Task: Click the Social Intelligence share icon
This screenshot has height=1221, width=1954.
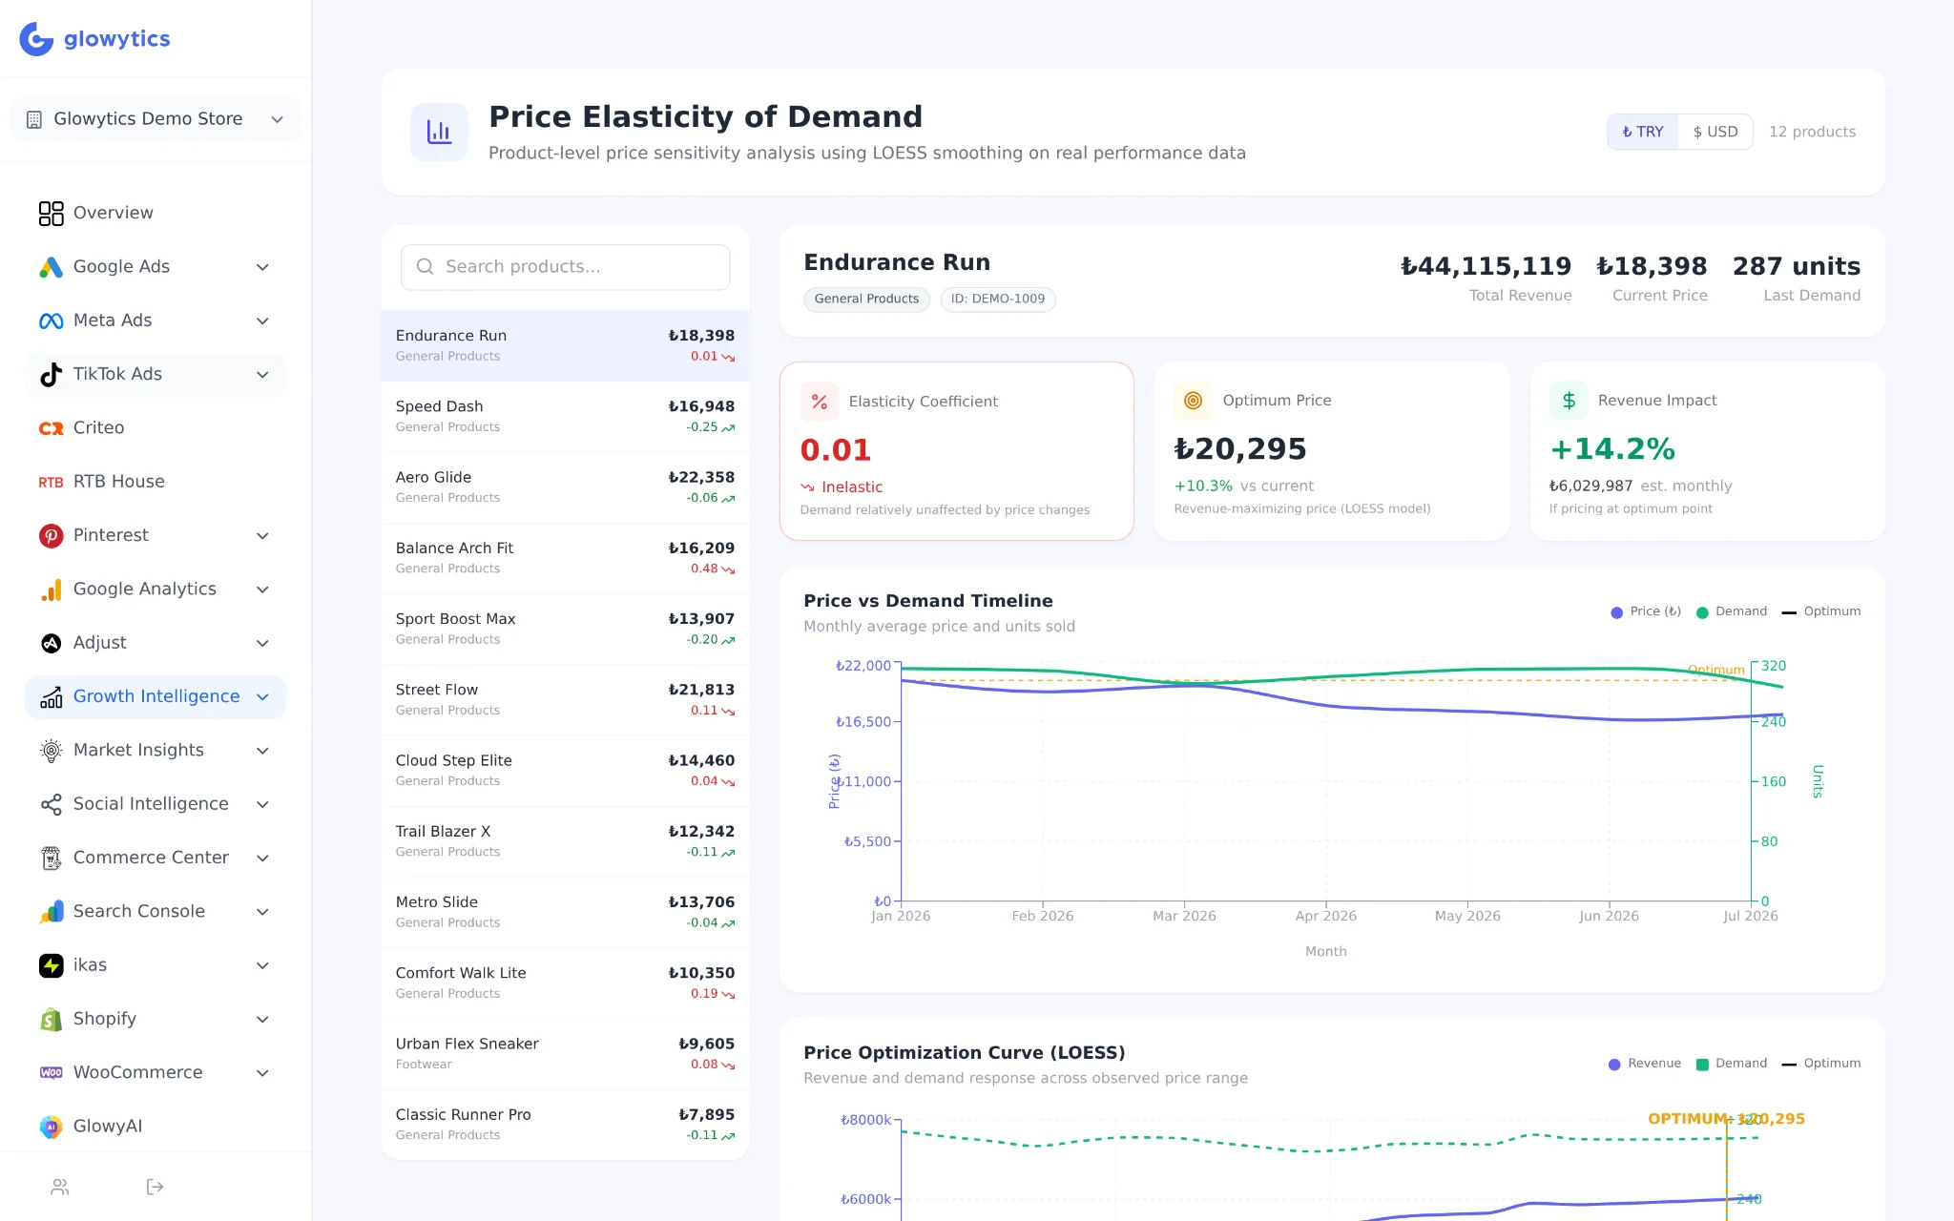Action: point(51,804)
